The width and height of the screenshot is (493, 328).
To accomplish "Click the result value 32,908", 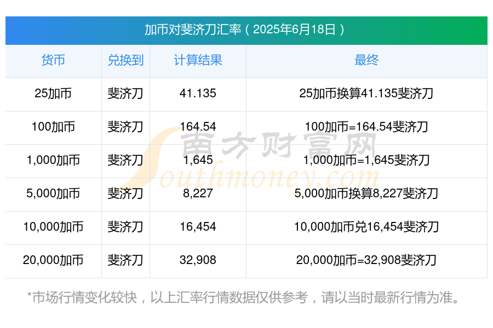I will click(x=198, y=260).
